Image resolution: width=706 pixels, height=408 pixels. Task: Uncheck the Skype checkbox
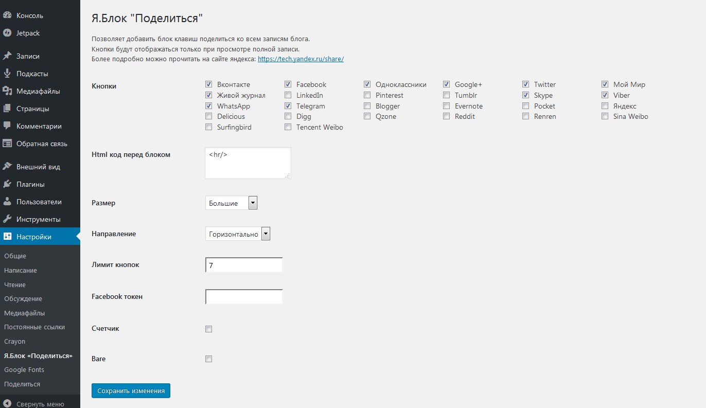(525, 95)
